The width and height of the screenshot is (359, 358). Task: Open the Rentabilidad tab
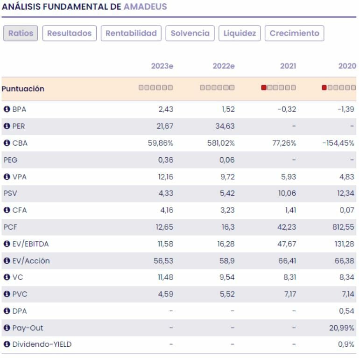tap(131, 33)
